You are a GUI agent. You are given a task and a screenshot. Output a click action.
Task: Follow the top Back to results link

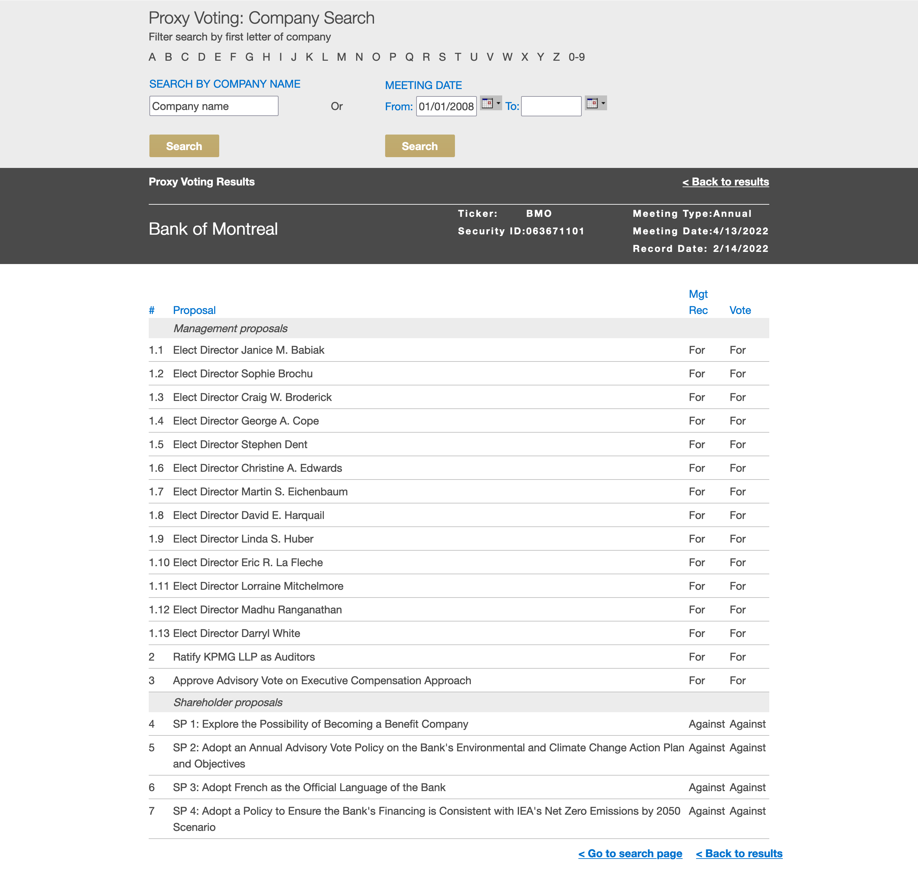tap(725, 182)
